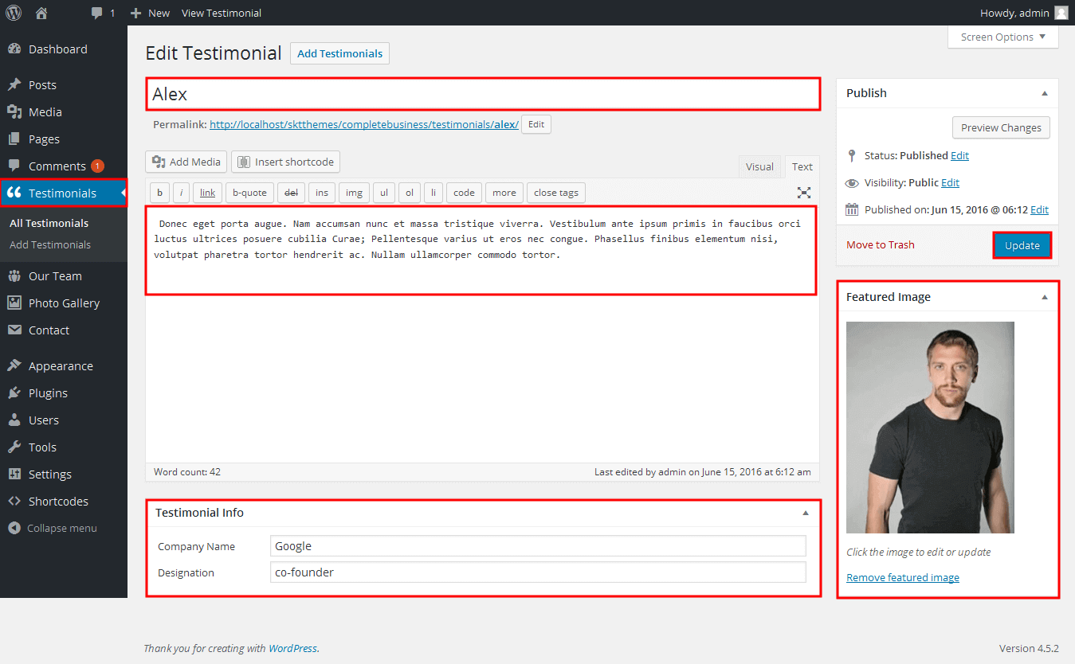Toggle distraction-free writing fullscreen icon
Viewport: 1075px width, 664px height.
point(804,193)
